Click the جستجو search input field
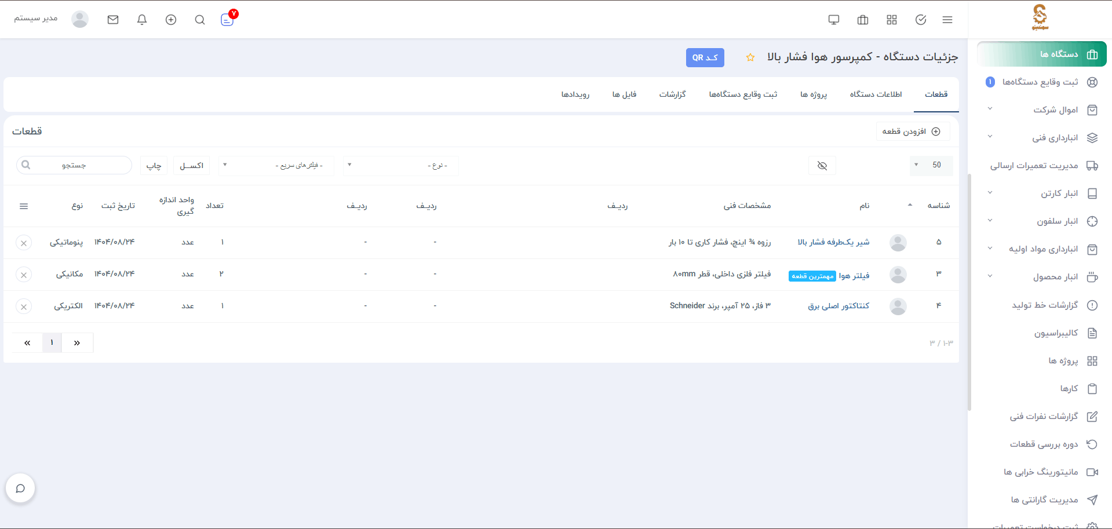The width and height of the screenshot is (1112, 529). [x=74, y=165]
